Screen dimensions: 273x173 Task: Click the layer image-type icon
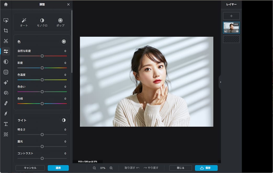(226, 31)
